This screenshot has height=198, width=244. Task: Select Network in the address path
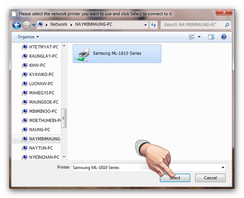click(59, 24)
